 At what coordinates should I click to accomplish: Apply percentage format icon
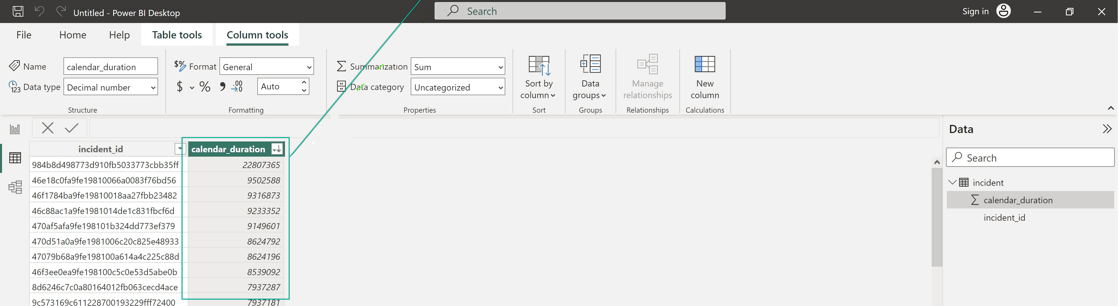click(205, 87)
